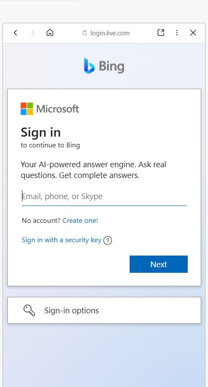This screenshot has width=208, height=387.
Task: Click the blue Next button
Action: (158, 264)
